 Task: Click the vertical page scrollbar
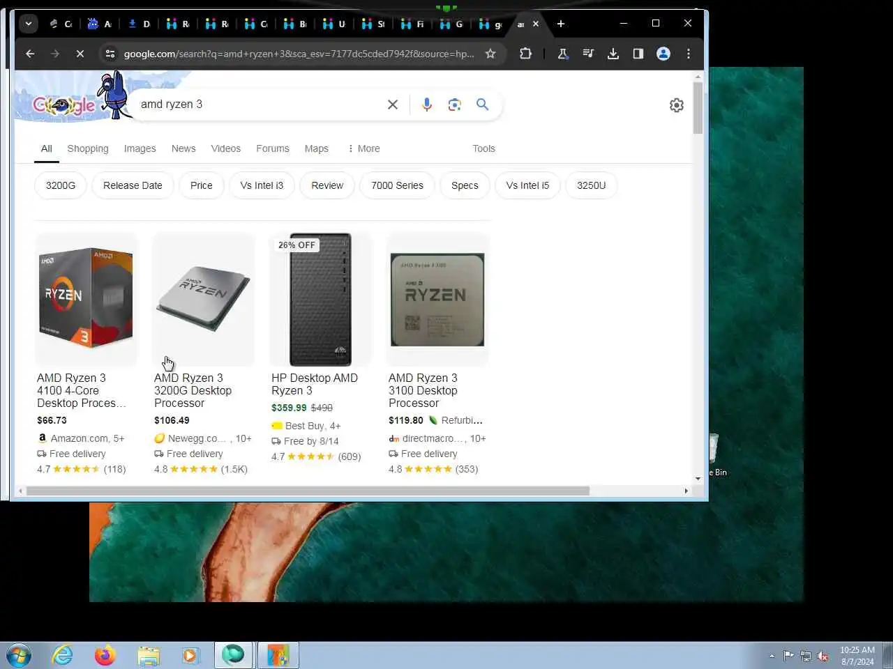click(x=698, y=109)
